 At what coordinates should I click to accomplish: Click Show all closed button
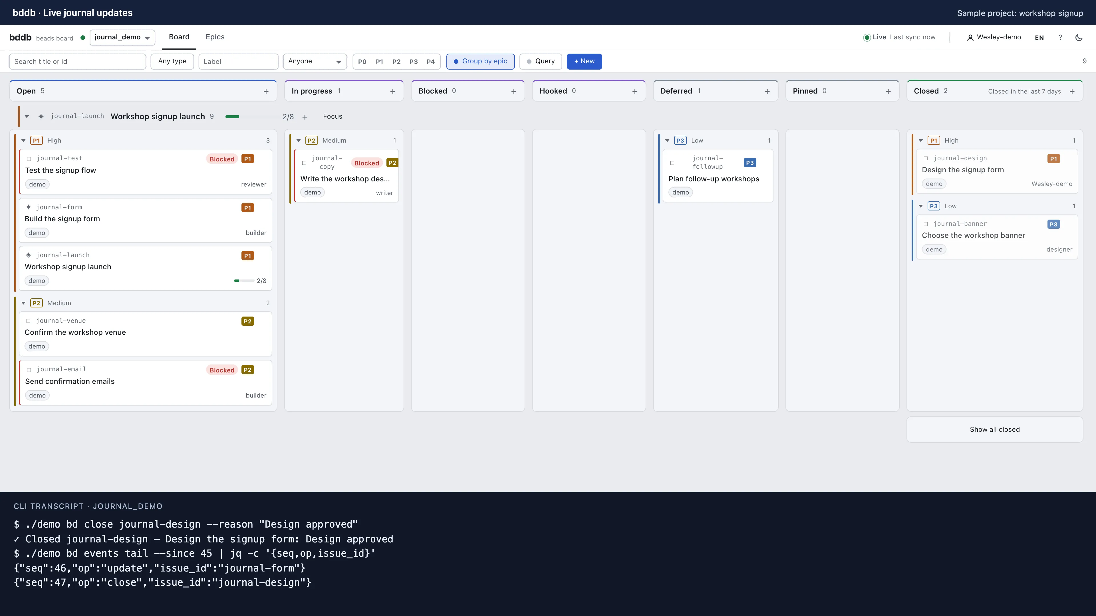point(994,429)
